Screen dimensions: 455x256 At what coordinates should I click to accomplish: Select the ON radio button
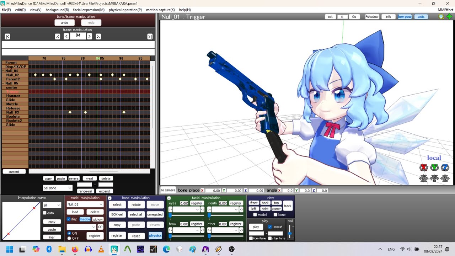coord(69,233)
